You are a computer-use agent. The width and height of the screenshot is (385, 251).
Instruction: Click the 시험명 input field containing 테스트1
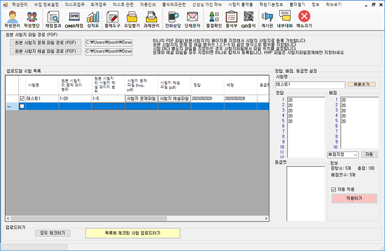[x=310, y=85]
